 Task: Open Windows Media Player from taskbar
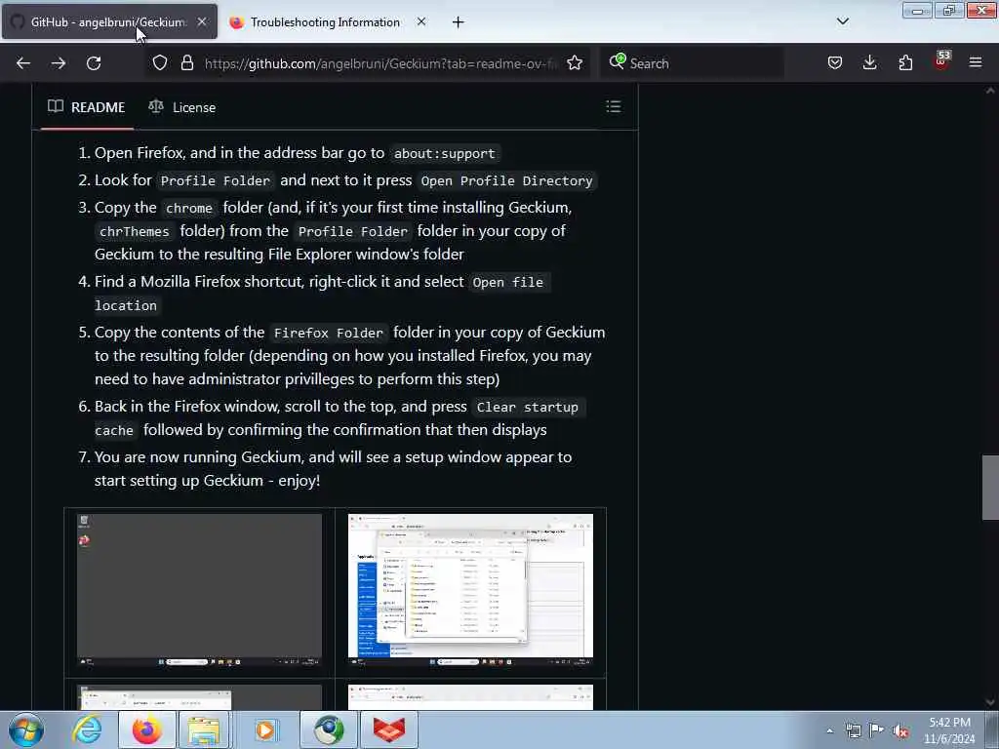(265, 729)
